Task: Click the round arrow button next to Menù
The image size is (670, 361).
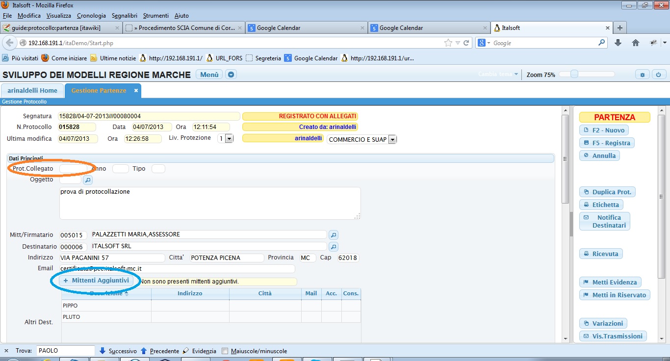Action: pos(231,75)
